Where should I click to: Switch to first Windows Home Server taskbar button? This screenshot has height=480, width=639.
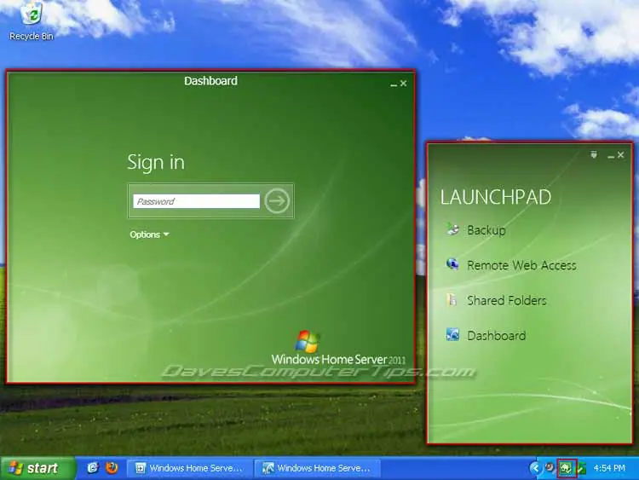(190, 468)
